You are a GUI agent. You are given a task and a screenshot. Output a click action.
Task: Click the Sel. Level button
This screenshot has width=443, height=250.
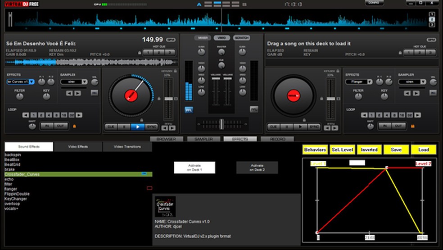[342, 150]
